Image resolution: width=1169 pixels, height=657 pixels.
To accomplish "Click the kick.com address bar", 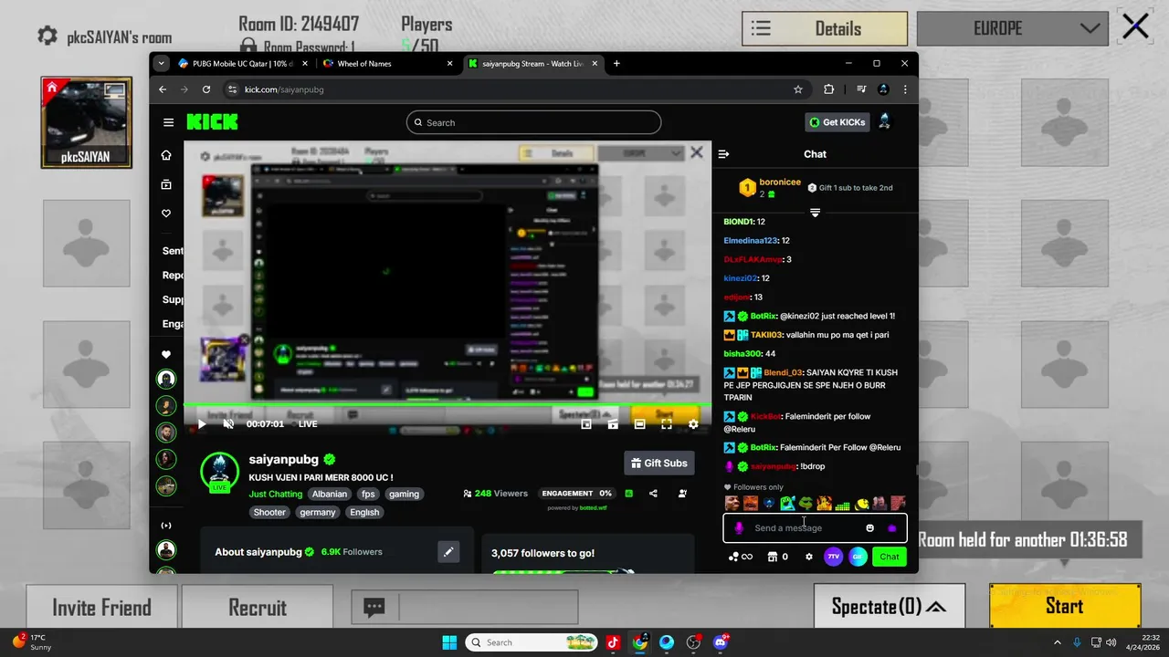I will tap(517, 89).
